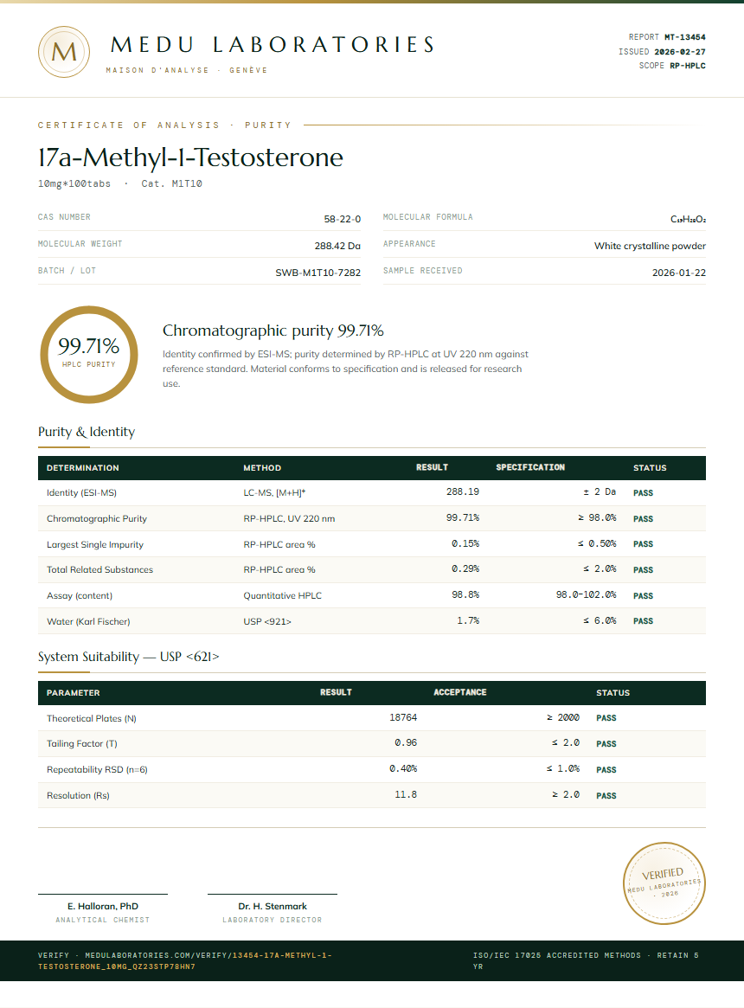Screen dimensions: 744x1008
Task: Click the VERIFIED Medu Laboratories seal
Action: point(664,883)
